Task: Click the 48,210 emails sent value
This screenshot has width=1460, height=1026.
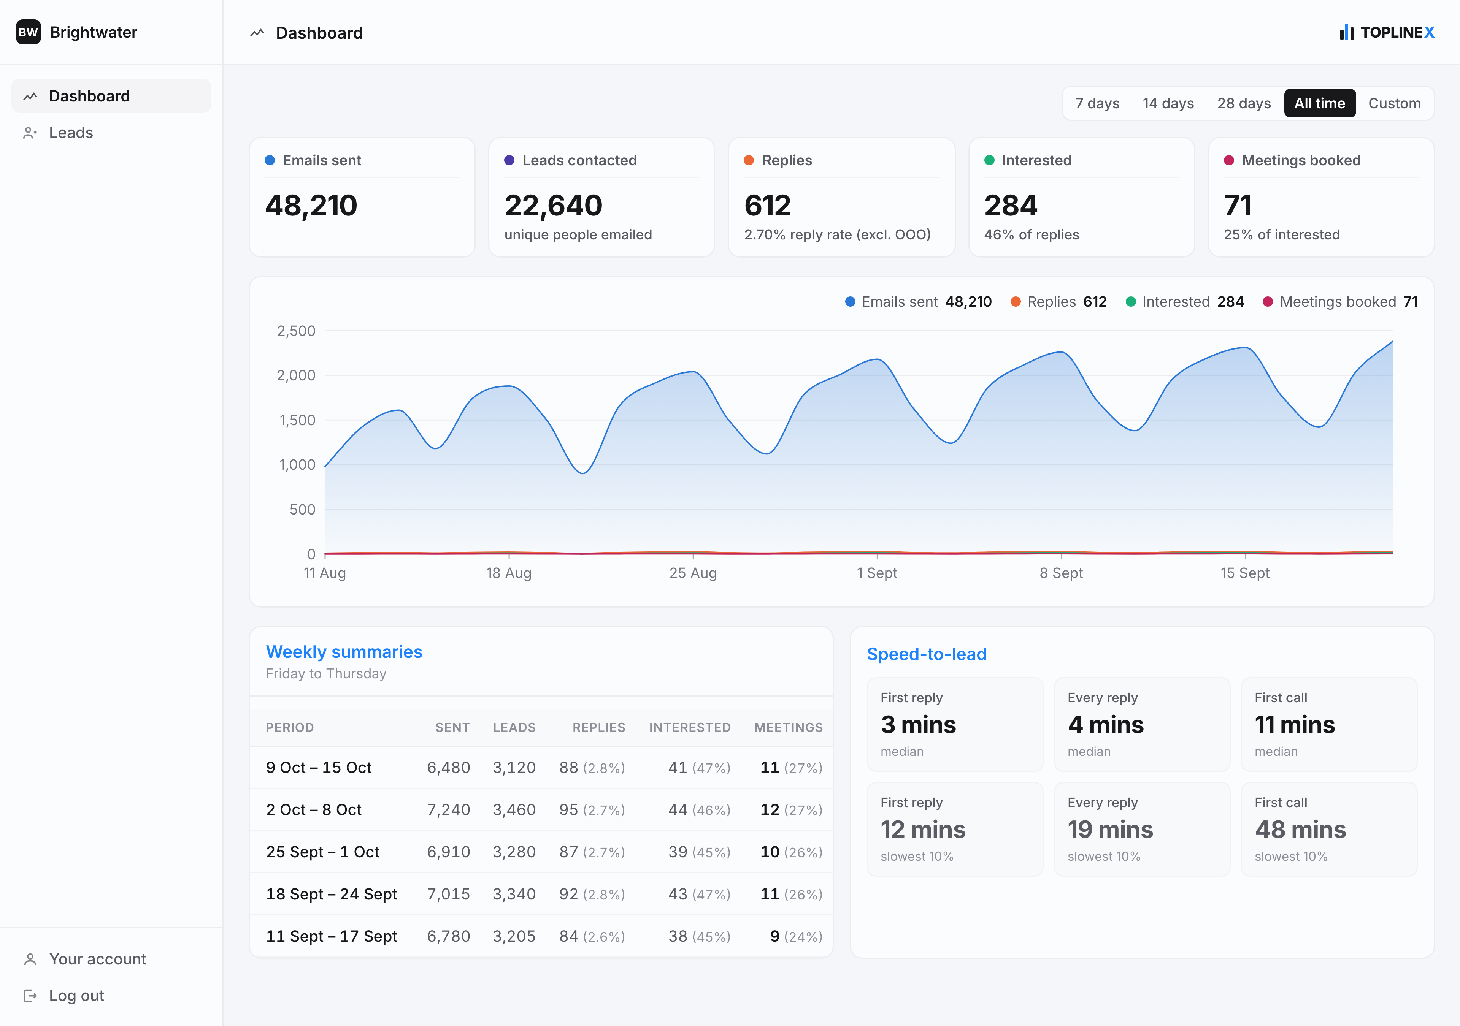Action: pos(311,205)
